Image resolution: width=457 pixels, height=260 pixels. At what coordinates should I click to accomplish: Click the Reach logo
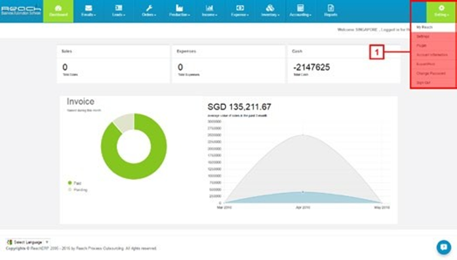(x=21, y=11)
